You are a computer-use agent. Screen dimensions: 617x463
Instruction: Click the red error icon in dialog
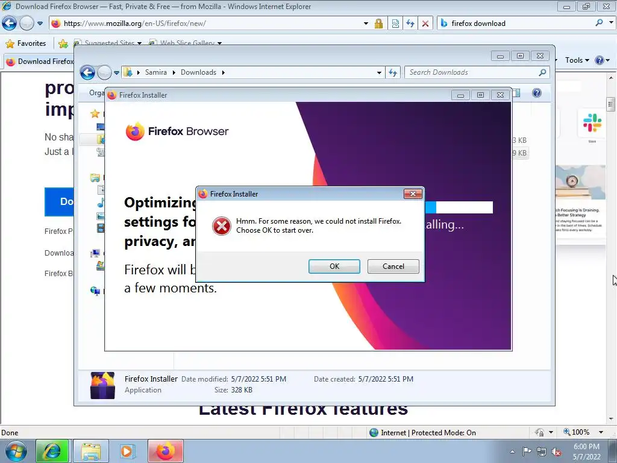222,226
